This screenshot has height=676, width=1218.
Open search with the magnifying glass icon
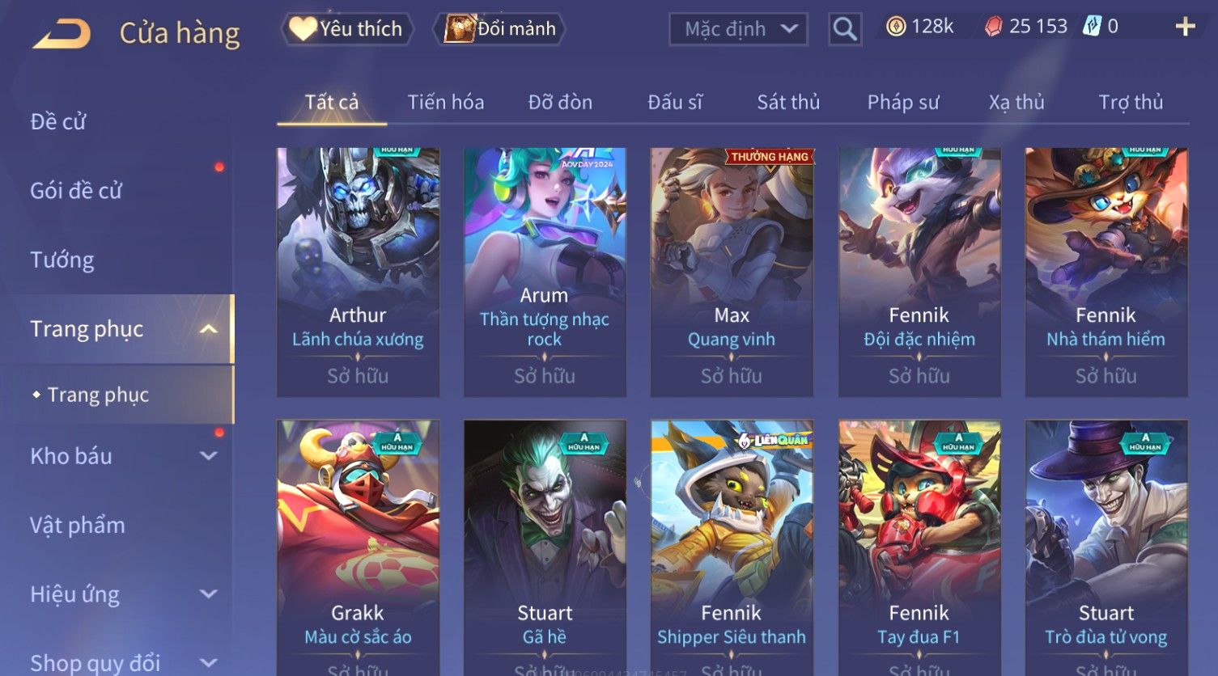click(x=844, y=30)
